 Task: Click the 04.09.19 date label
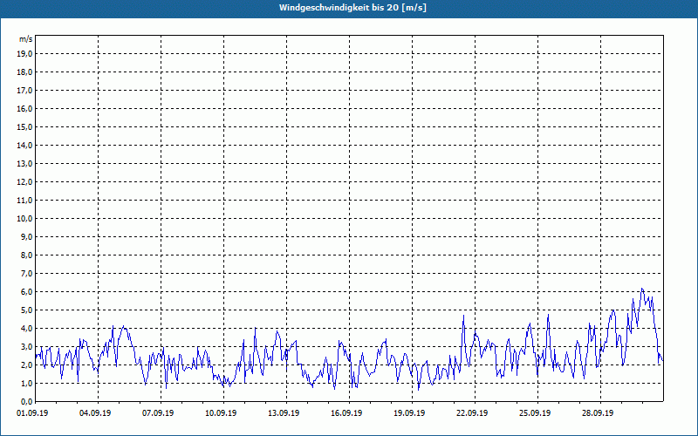coord(95,412)
